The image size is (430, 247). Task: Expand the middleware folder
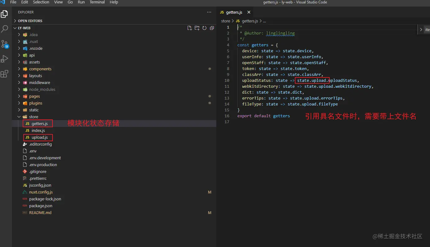pos(19,83)
